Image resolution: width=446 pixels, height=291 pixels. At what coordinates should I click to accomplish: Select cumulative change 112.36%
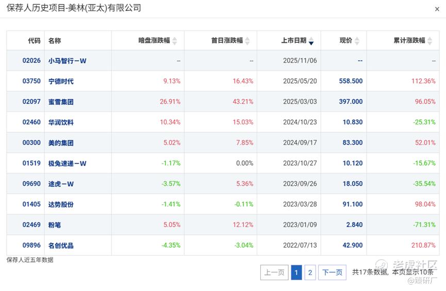[x=423, y=81]
